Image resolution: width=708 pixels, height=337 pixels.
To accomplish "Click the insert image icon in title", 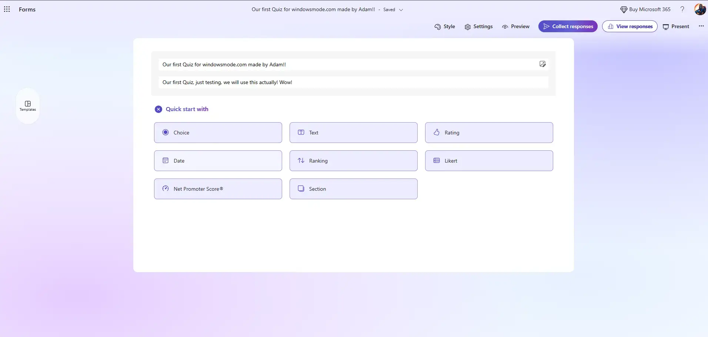I will 542,64.
